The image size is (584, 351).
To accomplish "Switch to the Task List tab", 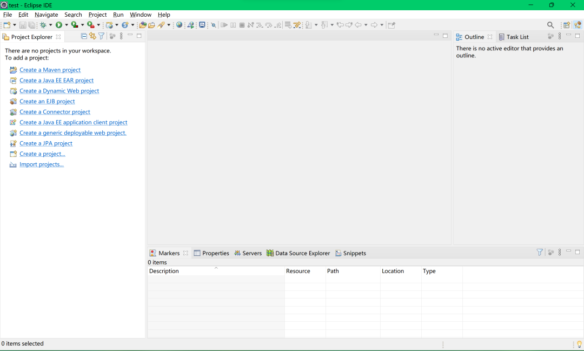I will (514, 37).
